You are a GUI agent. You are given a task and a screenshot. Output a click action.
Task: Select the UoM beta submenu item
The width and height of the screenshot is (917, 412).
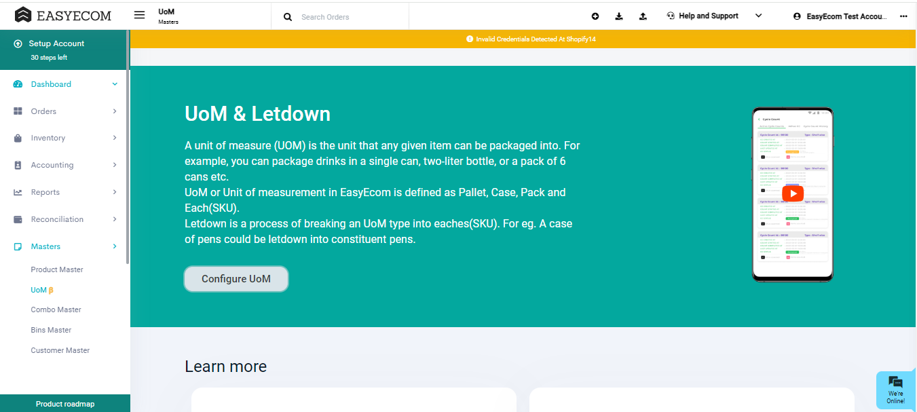[42, 290]
